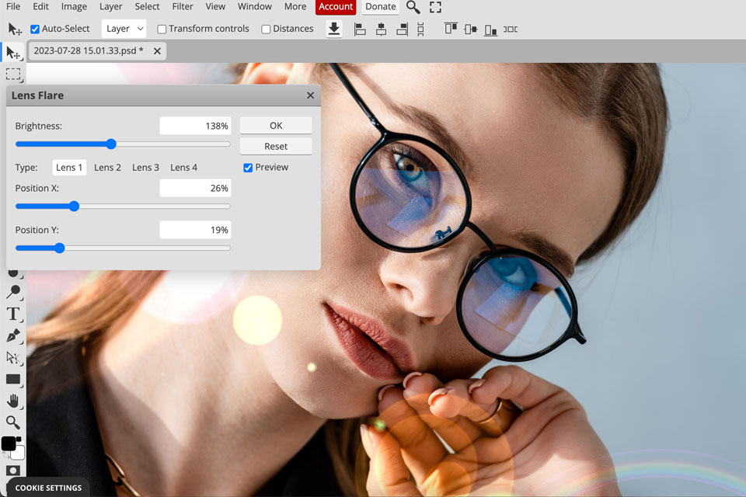746x497 pixels.
Task: Select the Zoom tool in toolbar
Action: pyautogui.click(x=13, y=422)
